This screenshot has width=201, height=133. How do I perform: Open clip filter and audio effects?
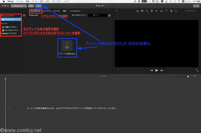point(171,11)
